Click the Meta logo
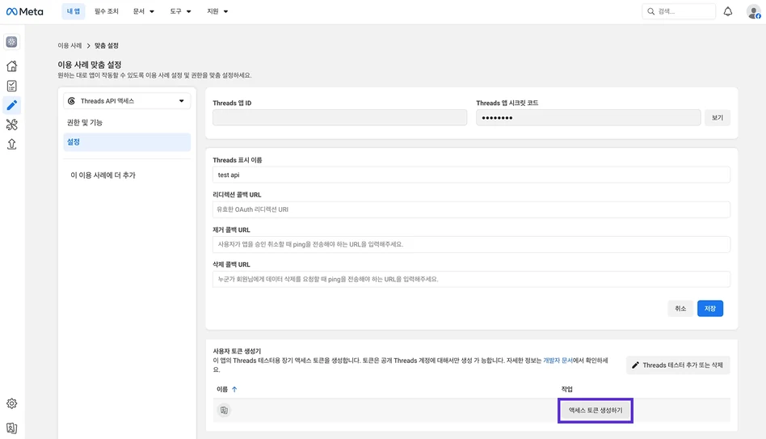Image resolution: width=766 pixels, height=439 pixels. click(24, 11)
